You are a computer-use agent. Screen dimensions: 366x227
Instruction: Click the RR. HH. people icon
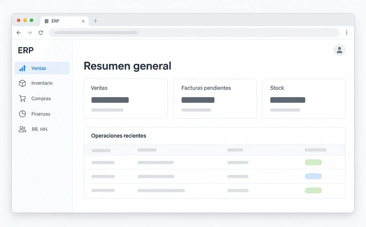pyautogui.click(x=22, y=129)
